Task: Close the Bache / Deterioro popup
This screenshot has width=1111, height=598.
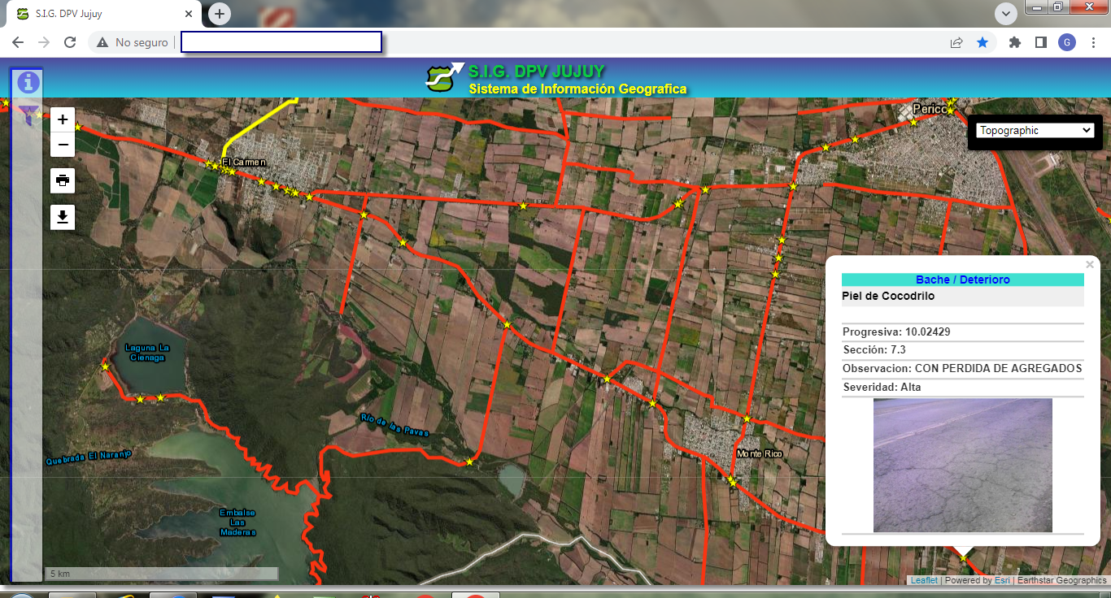Action: tap(1090, 265)
